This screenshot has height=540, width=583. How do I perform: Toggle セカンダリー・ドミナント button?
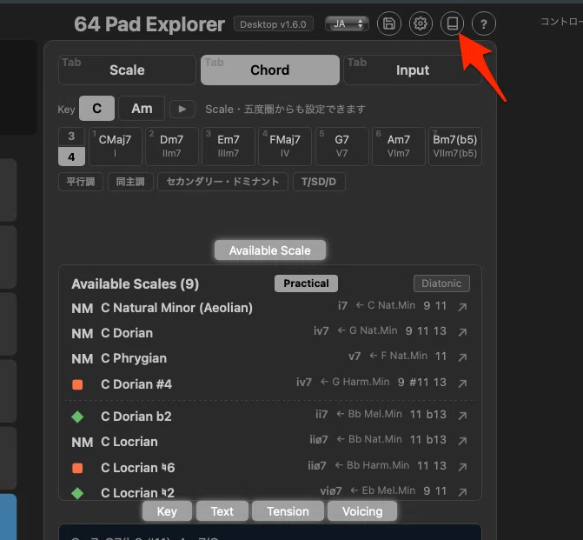click(x=222, y=182)
